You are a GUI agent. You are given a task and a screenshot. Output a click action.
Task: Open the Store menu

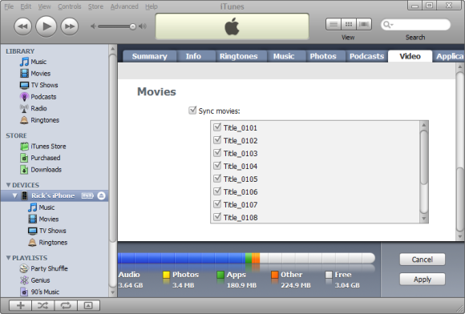coord(95,6)
